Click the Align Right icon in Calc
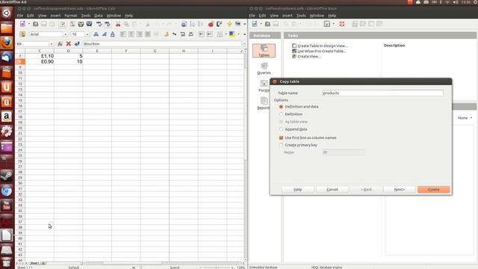This screenshot has height=269, width=478. (x=140, y=34)
